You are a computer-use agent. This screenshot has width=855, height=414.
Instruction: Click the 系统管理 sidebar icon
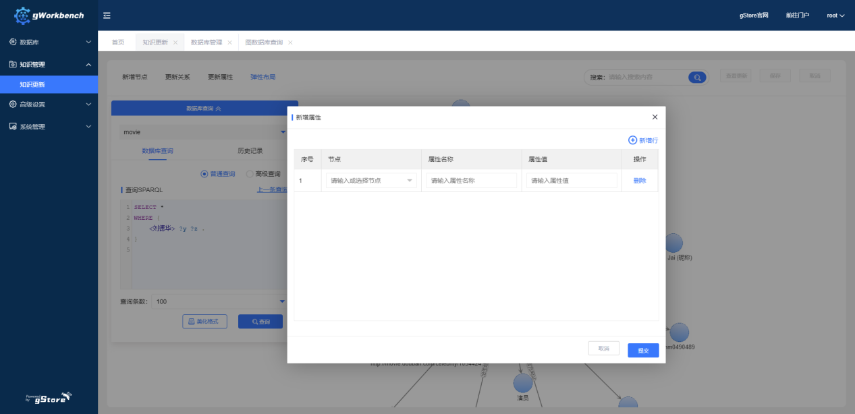(x=13, y=127)
